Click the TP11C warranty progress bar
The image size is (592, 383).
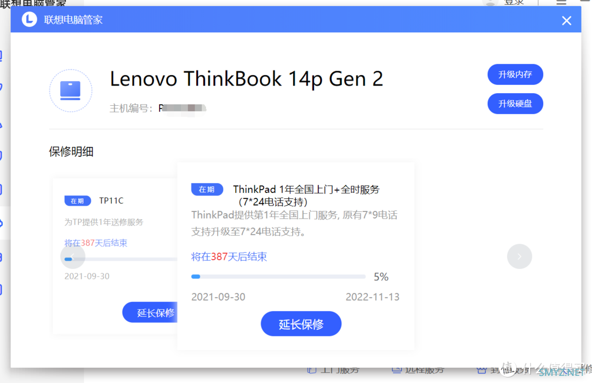121,259
